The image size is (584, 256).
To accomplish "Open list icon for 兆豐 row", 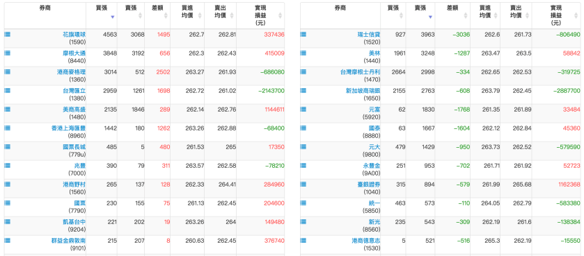I will [x=8, y=166].
